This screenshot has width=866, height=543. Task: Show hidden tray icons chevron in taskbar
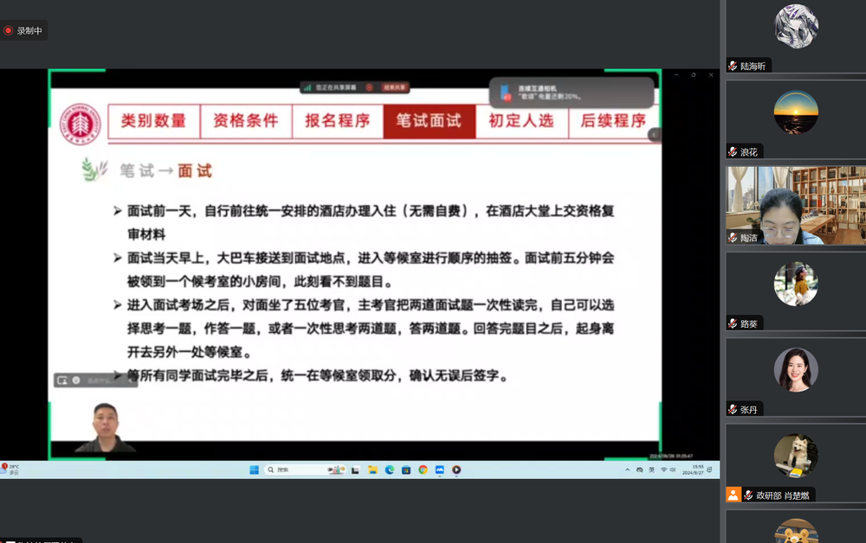[628, 470]
